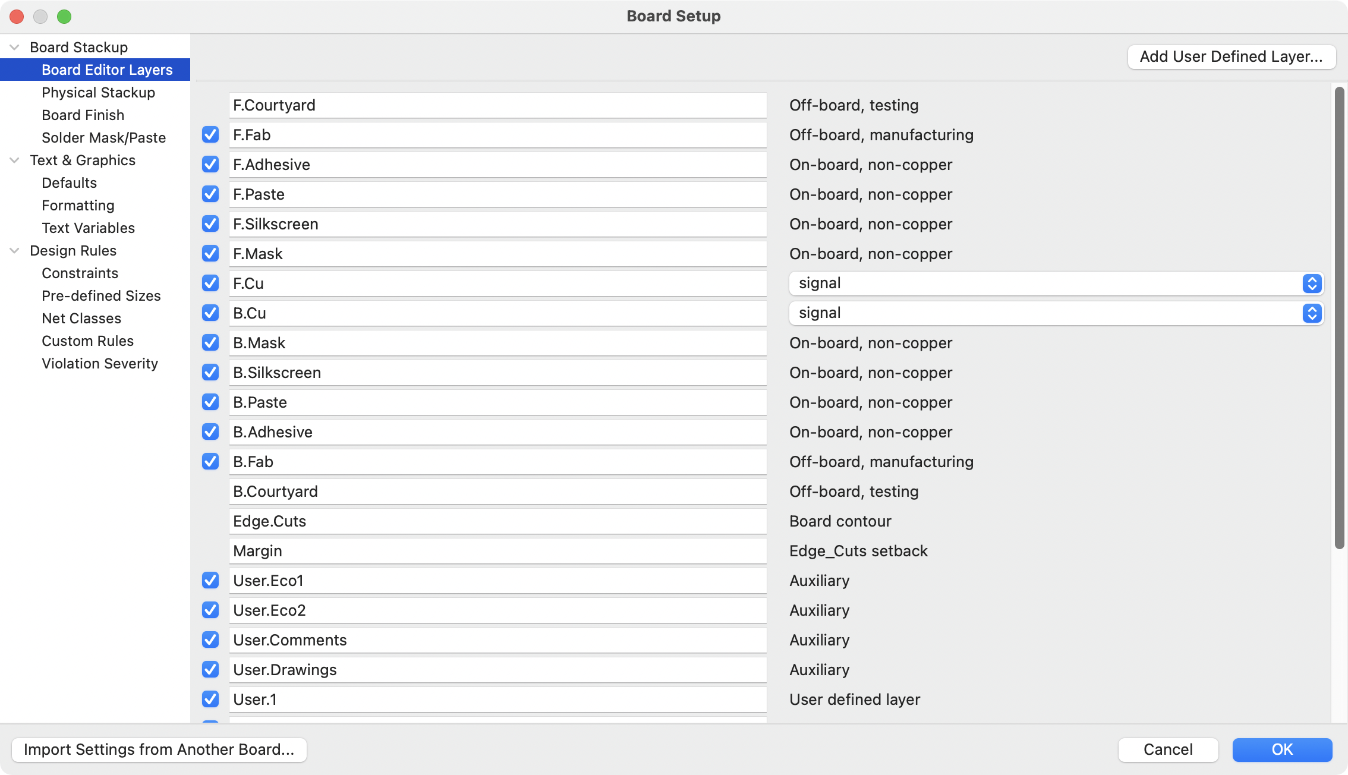Collapse the Design Rules tree section
This screenshot has height=775, width=1348.
point(13,250)
